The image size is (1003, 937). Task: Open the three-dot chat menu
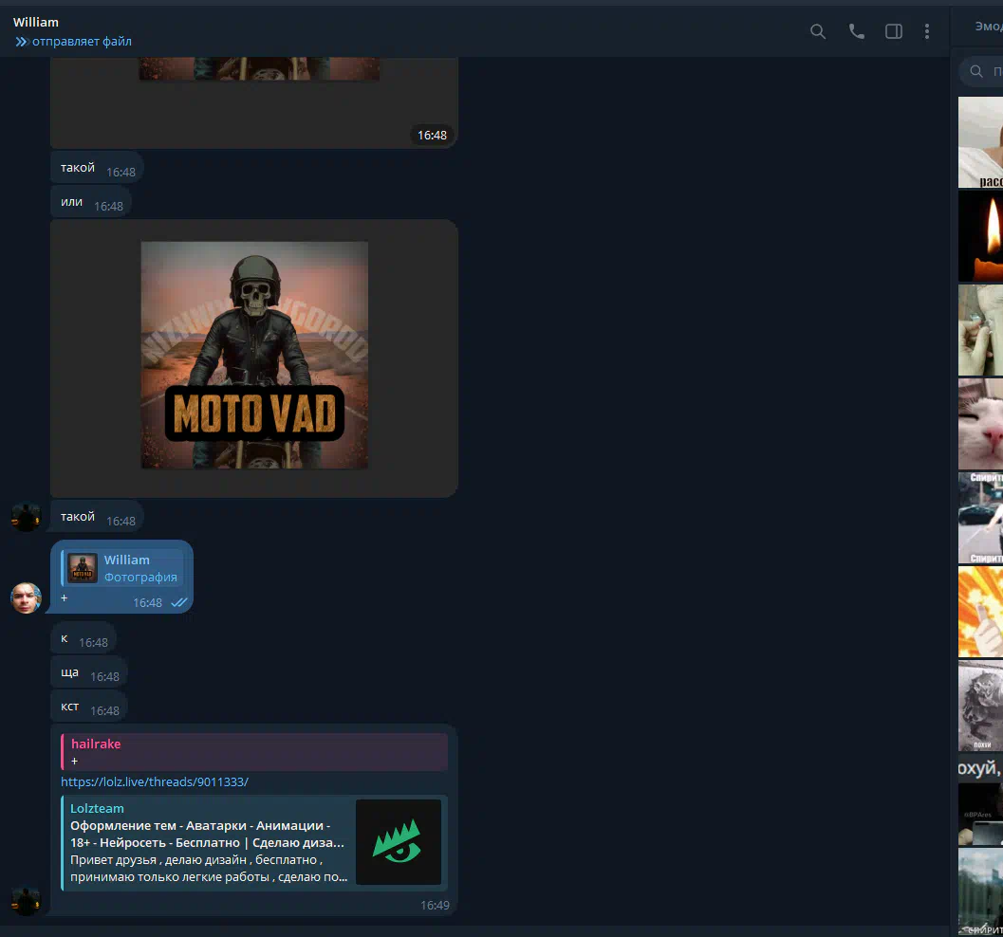927,31
